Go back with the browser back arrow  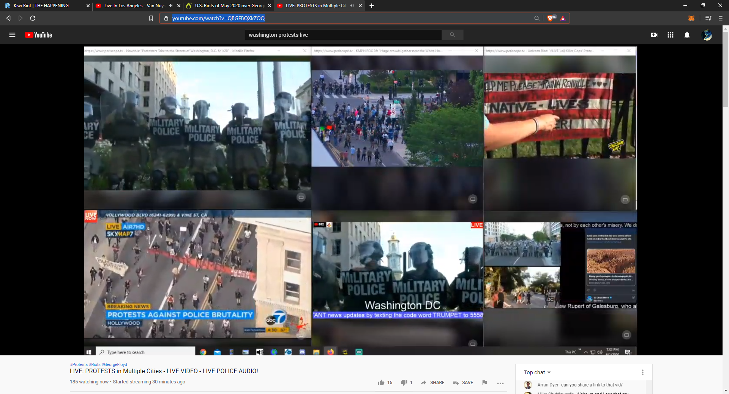pos(8,18)
